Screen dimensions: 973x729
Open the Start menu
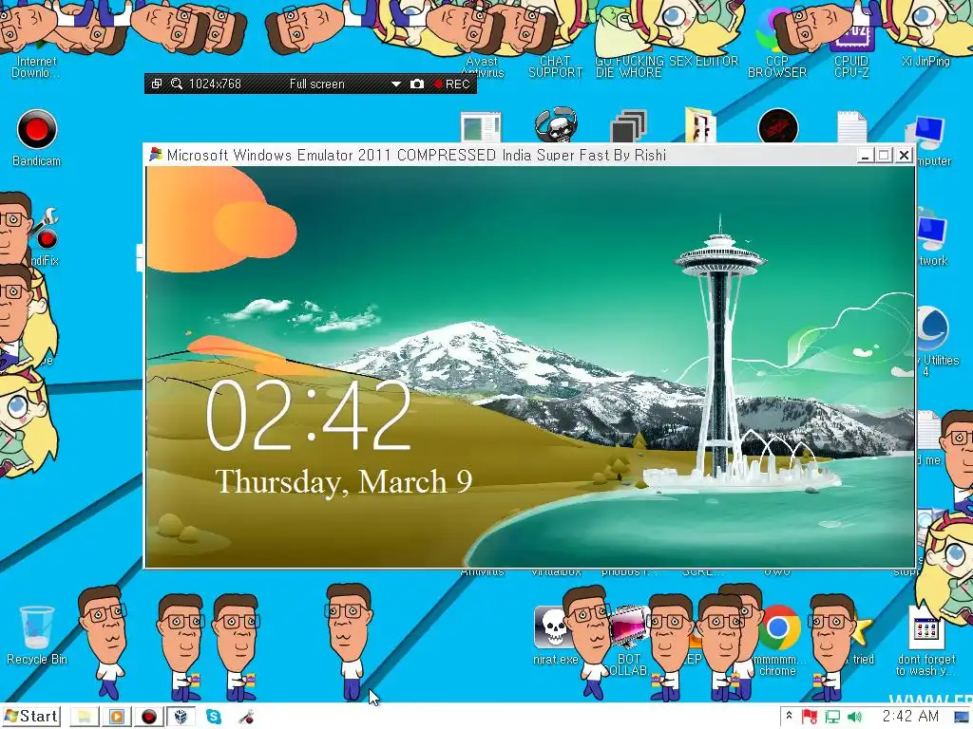pos(32,717)
